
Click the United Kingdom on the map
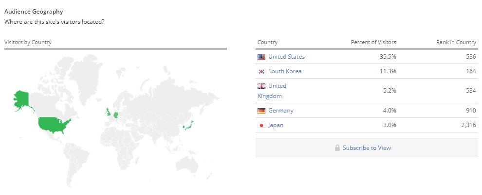coord(107,113)
